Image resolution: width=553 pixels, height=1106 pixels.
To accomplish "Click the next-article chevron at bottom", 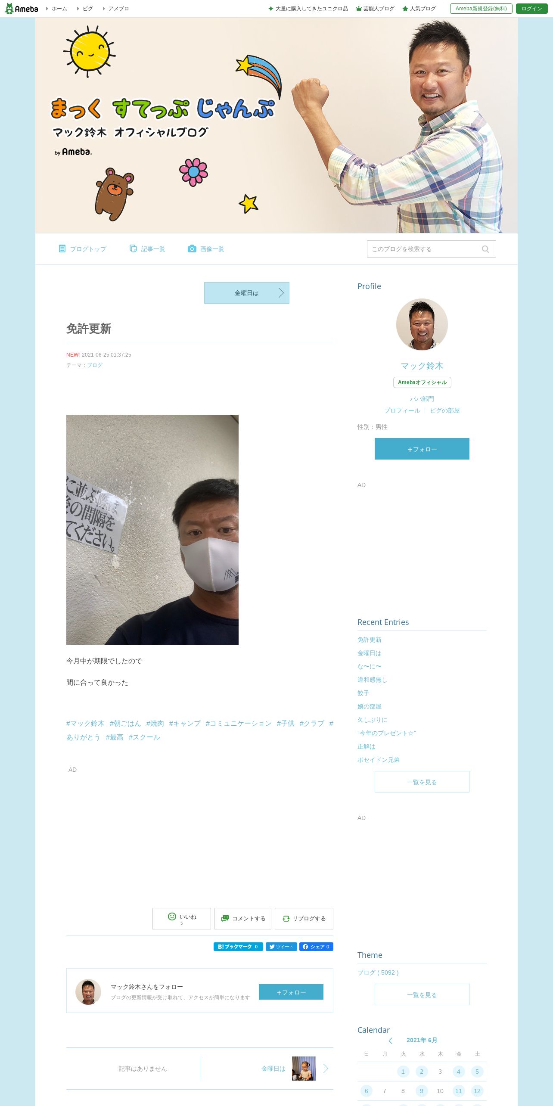I will click(326, 1069).
